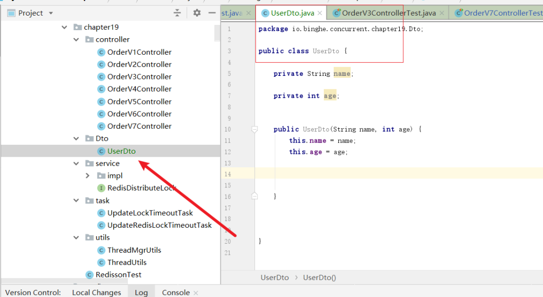Click the class icon next to OrderV1Controller

pos(101,52)
